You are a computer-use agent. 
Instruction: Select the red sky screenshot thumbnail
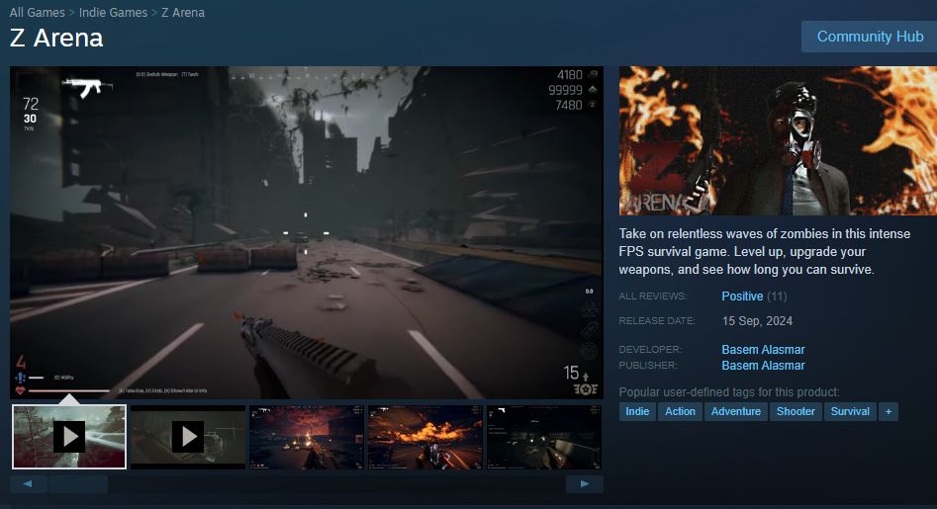(307, 437)
